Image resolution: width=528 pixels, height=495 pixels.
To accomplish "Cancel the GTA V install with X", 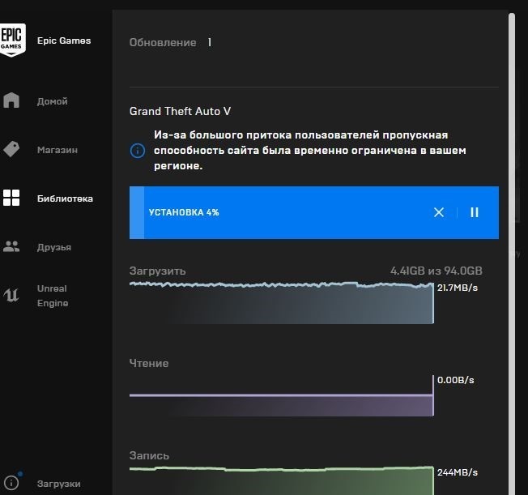I will tap(439, 212).
